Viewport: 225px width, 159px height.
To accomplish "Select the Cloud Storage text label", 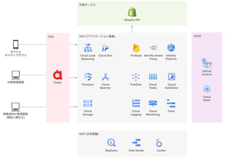I will point(88,113).
